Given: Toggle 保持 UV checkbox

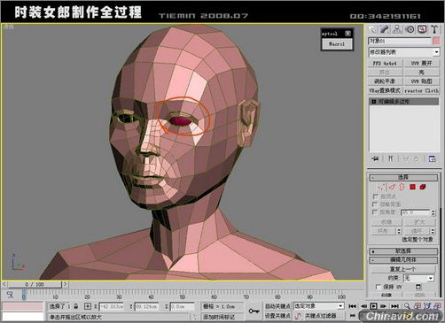Looking at the screenshot, I should (x=378, y=287).
